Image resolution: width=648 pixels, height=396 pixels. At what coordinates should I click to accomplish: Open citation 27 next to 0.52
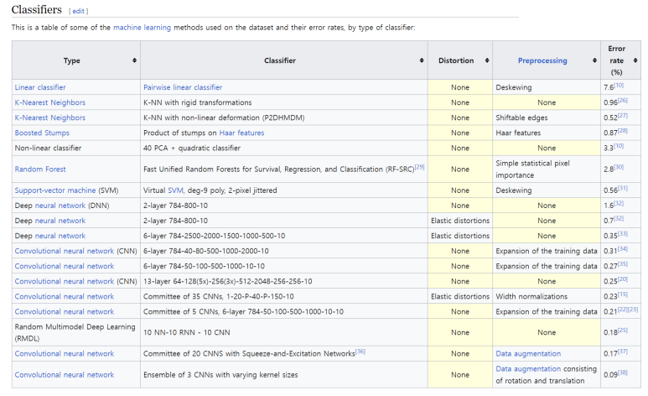[x=623, y=116]
